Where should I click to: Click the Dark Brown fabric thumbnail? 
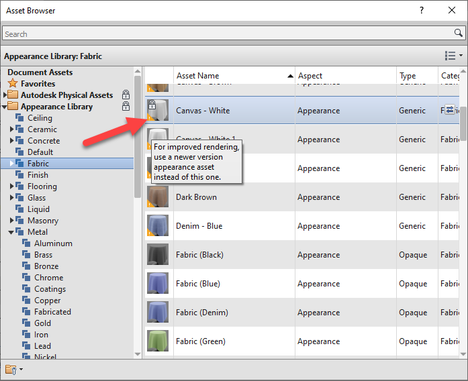point(158,197)
